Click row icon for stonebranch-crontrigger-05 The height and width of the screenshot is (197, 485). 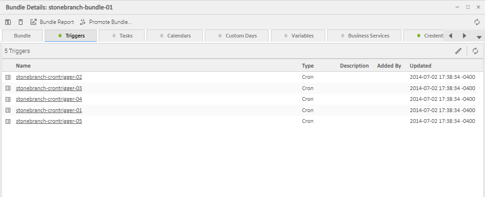point(8,121)
